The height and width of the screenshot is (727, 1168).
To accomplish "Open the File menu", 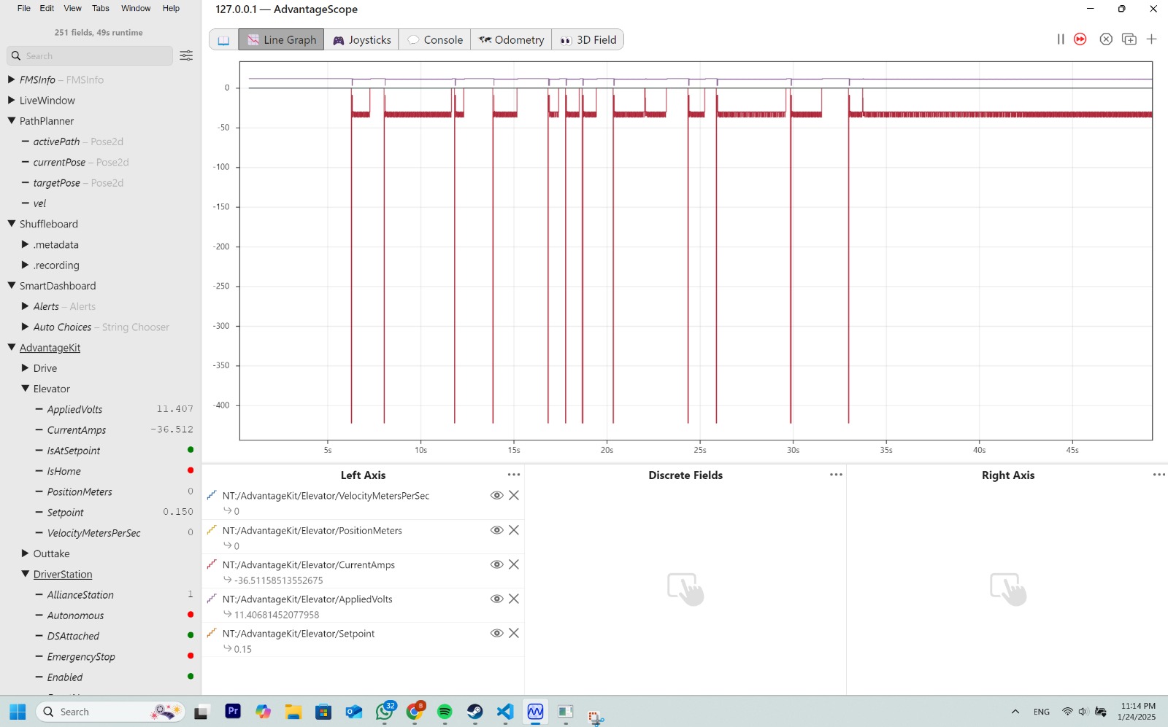I will click(x=24, y=8).
